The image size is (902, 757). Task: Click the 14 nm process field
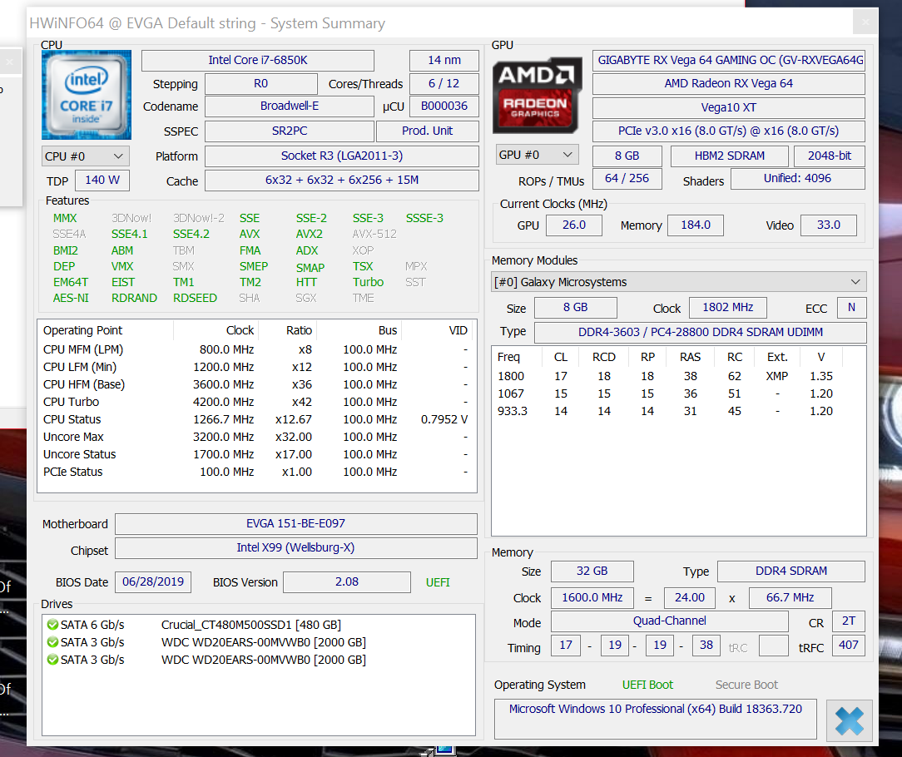coord(444,61)
